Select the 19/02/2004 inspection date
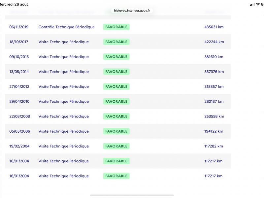The image size is (264, 198). click(x=19, y=146)
